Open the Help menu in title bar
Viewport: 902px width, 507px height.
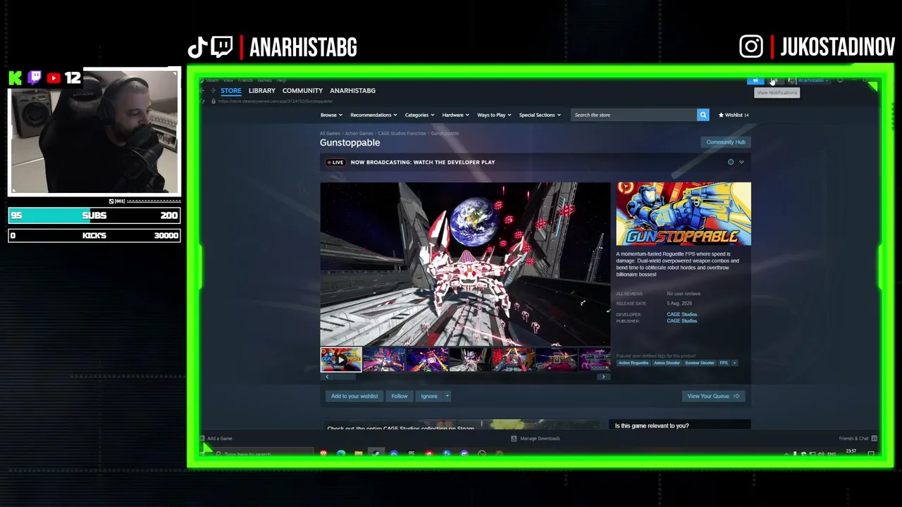click(281, 80)
